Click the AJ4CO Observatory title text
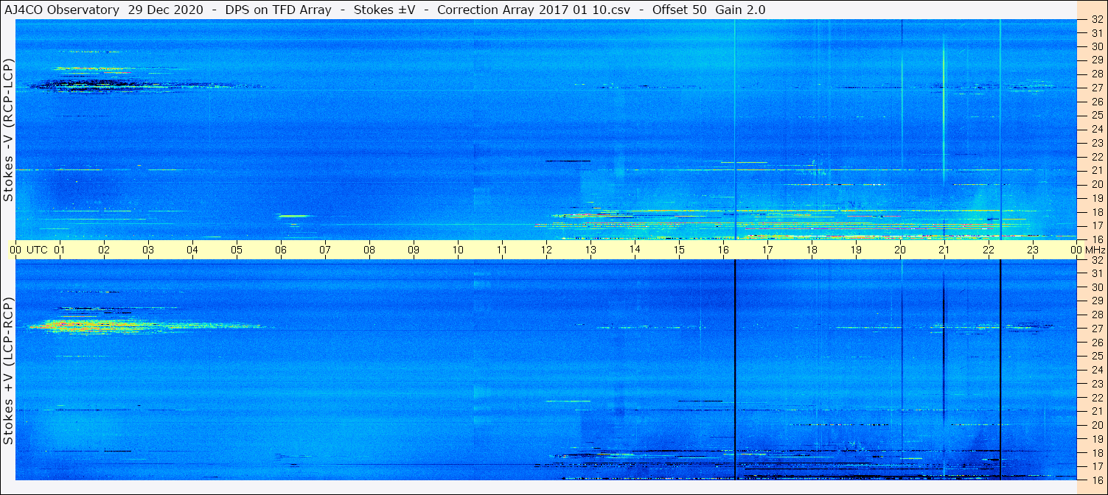The height and width of the screenshot is (495, 1108). coord(63,10)
